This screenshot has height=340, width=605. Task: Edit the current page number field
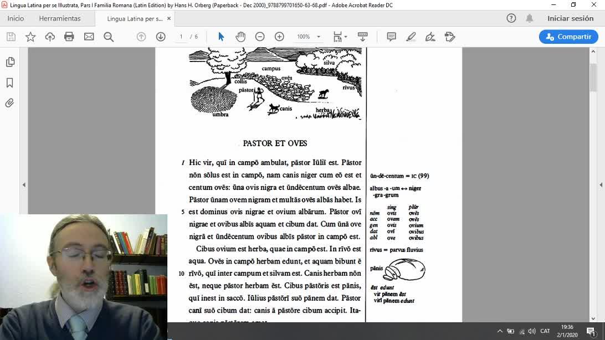click(x=181, y=37)
